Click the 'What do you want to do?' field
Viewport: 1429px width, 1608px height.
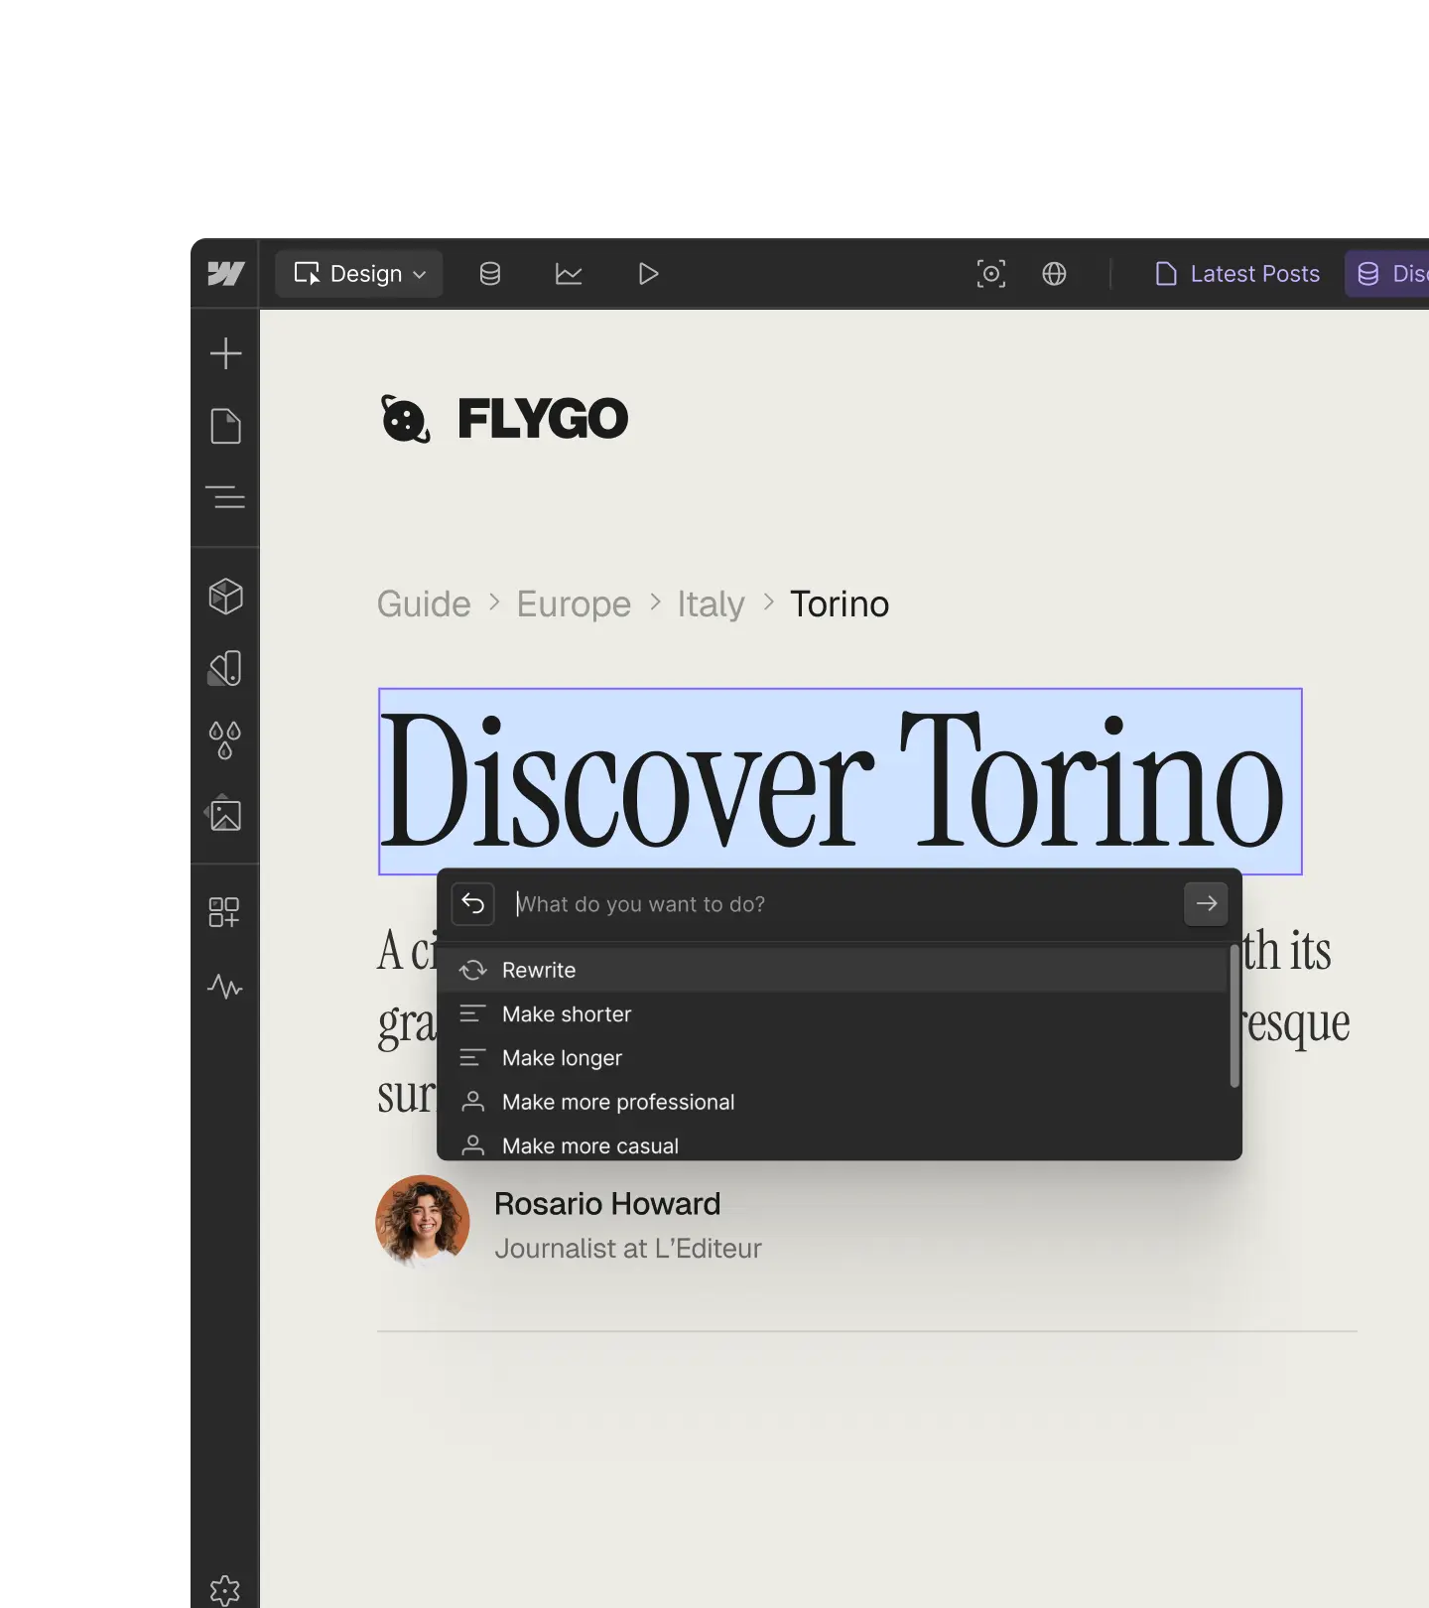(844, 904)
